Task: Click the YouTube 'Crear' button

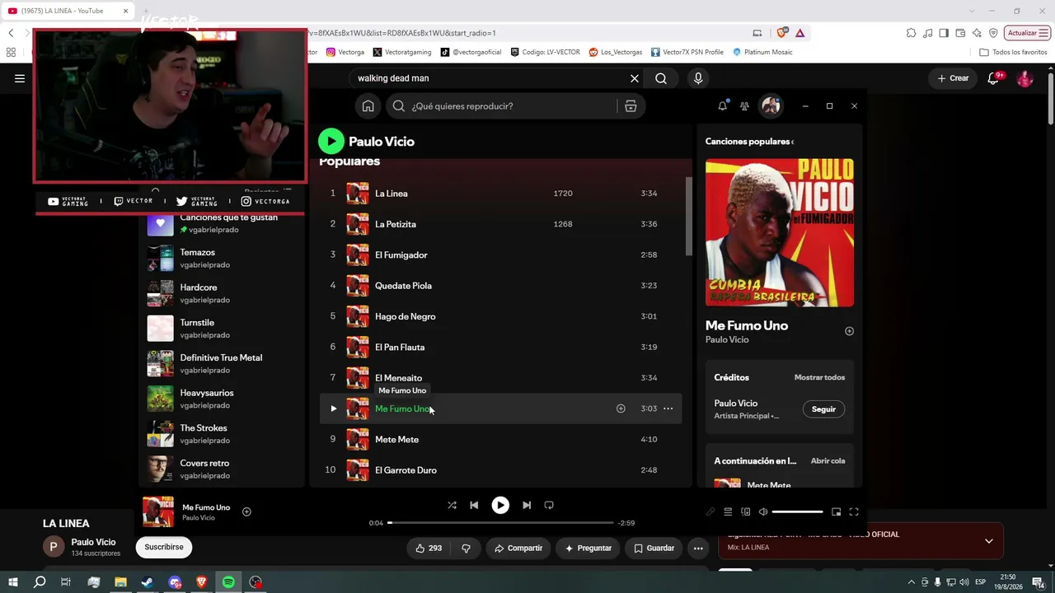Action: click(x=953, y=78)
